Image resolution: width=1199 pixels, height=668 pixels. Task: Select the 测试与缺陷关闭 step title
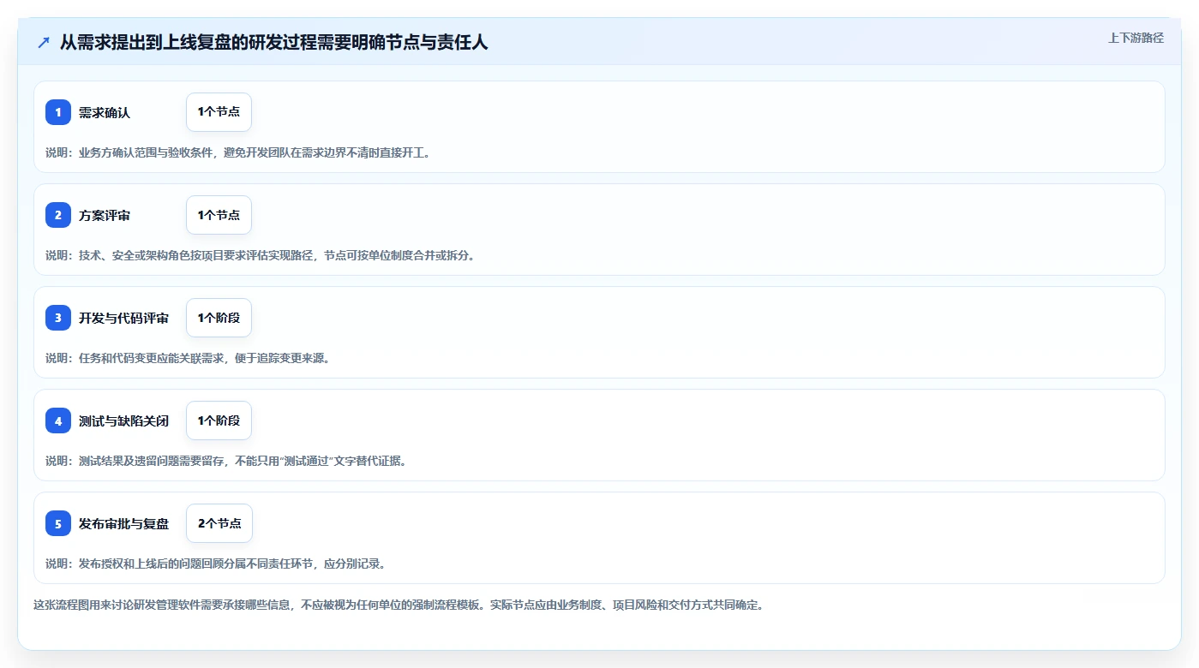coord(123,420)
